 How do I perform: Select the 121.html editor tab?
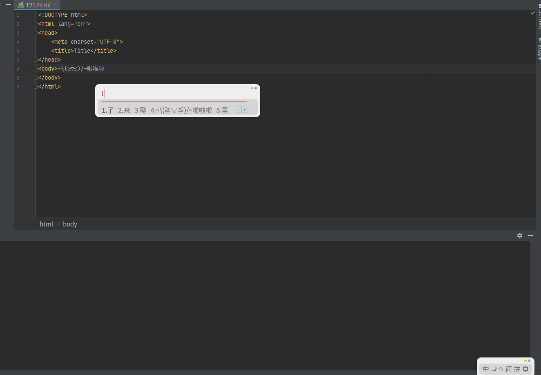tap(38, 5)
